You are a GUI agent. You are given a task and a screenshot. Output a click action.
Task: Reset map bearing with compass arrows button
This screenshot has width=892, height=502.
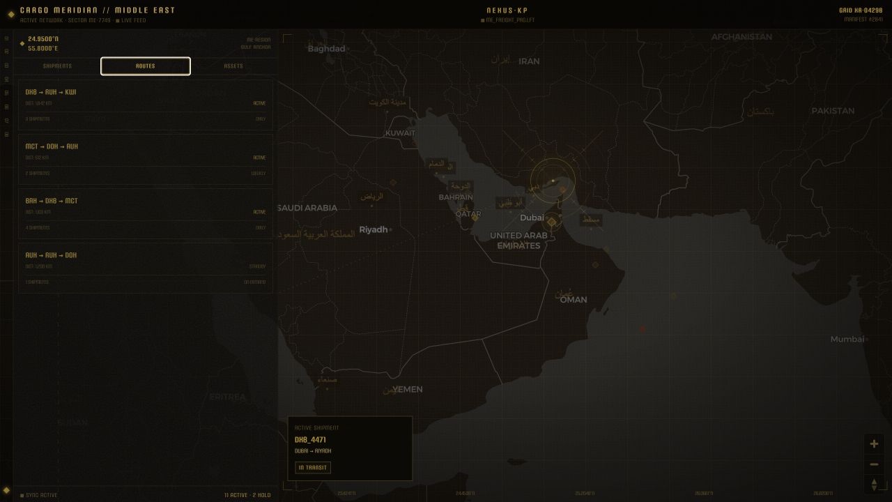coord(874,485)
